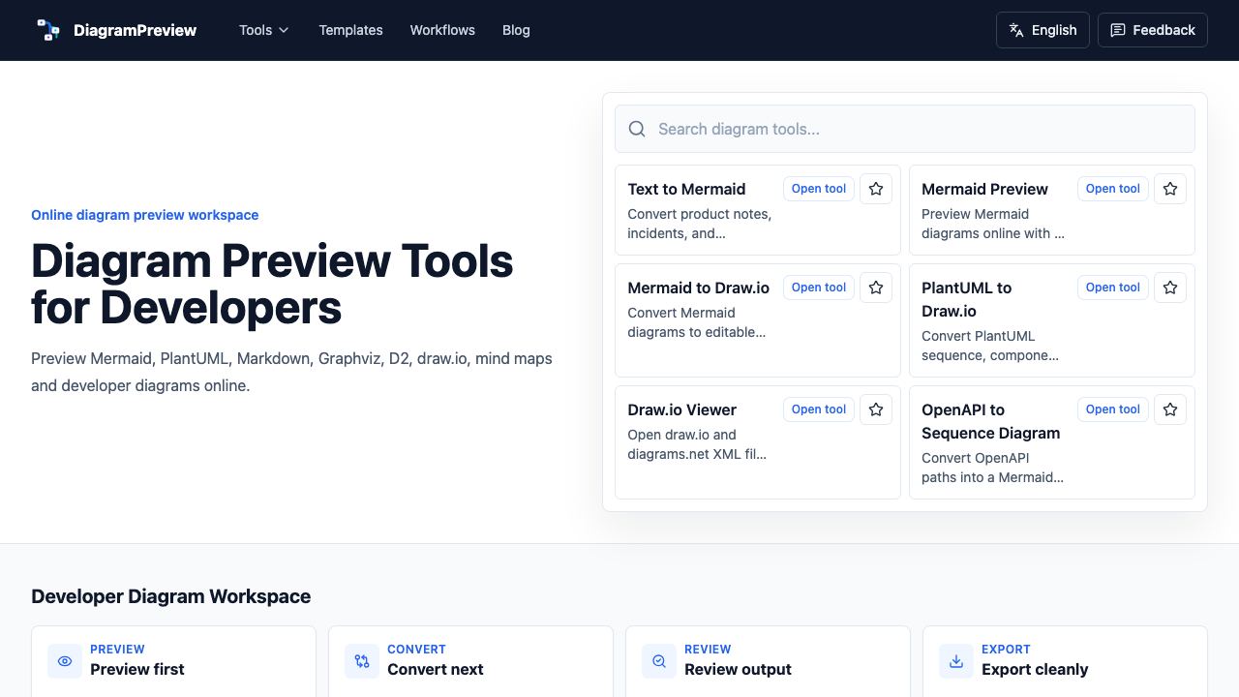1239x697 pixels.
Task: Click the Preview eye icon
Action: [x=65, y=661]
